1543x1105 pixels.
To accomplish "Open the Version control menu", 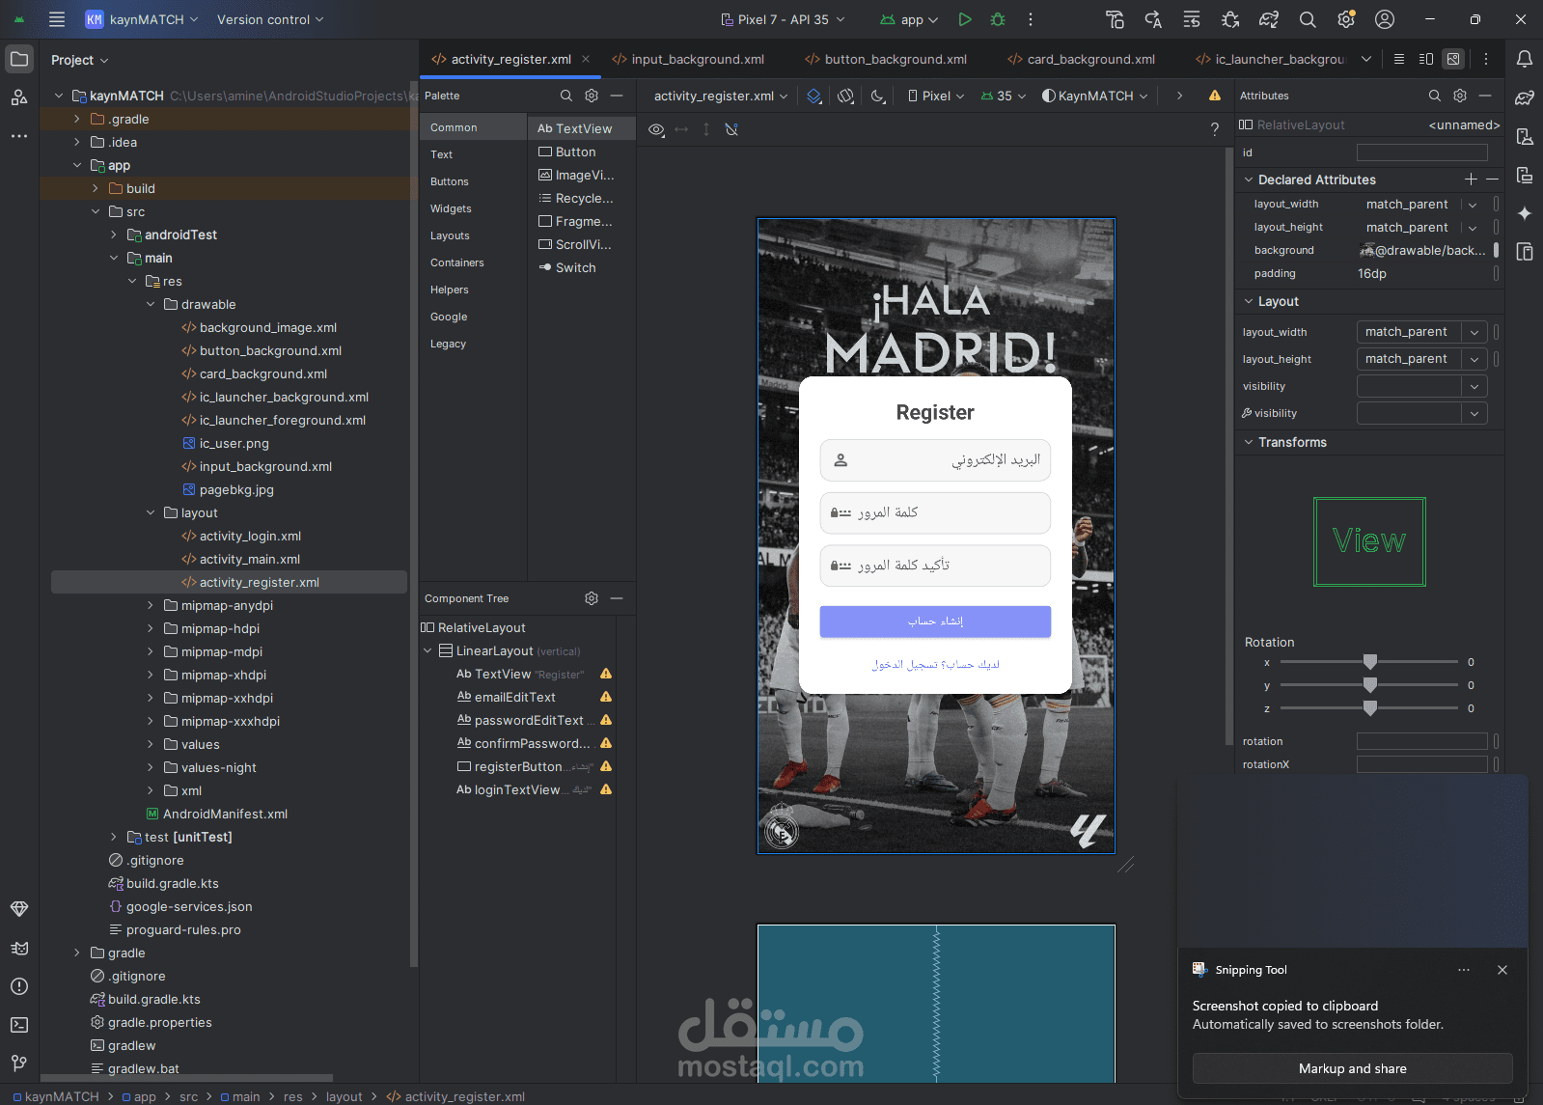I will pos(270,19).
